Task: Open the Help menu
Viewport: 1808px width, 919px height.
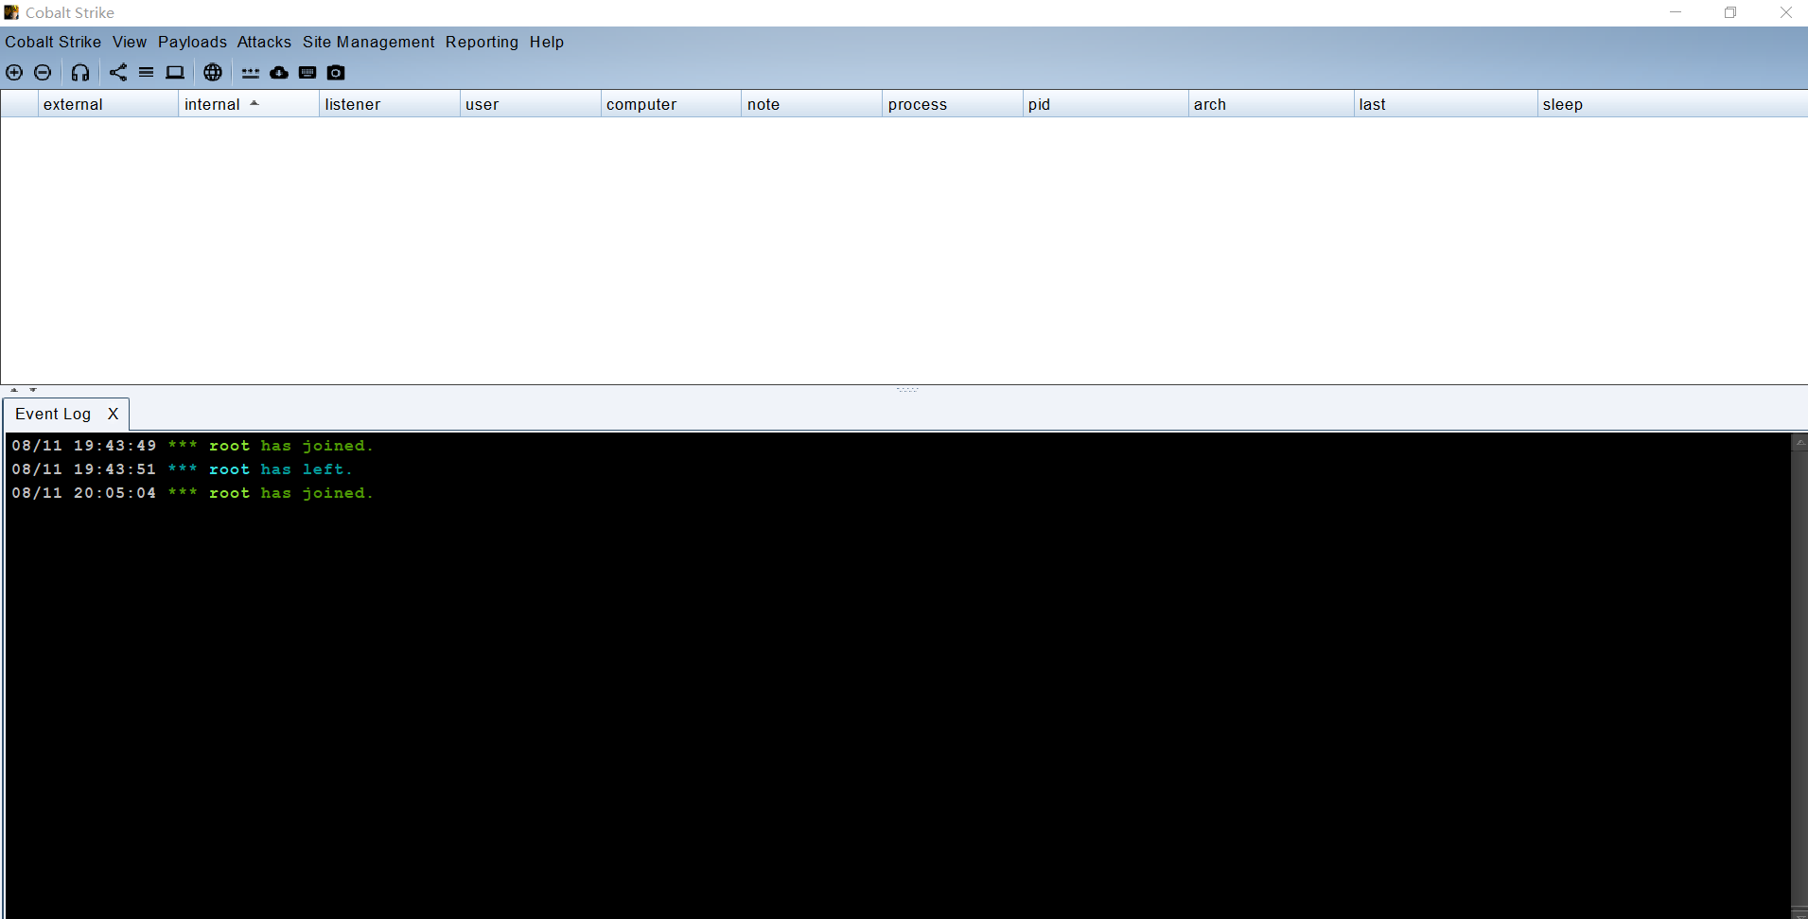Action: point(547,42)
